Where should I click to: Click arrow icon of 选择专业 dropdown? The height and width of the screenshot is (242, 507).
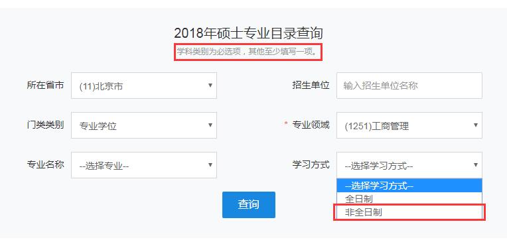click(x=210, y=165)
